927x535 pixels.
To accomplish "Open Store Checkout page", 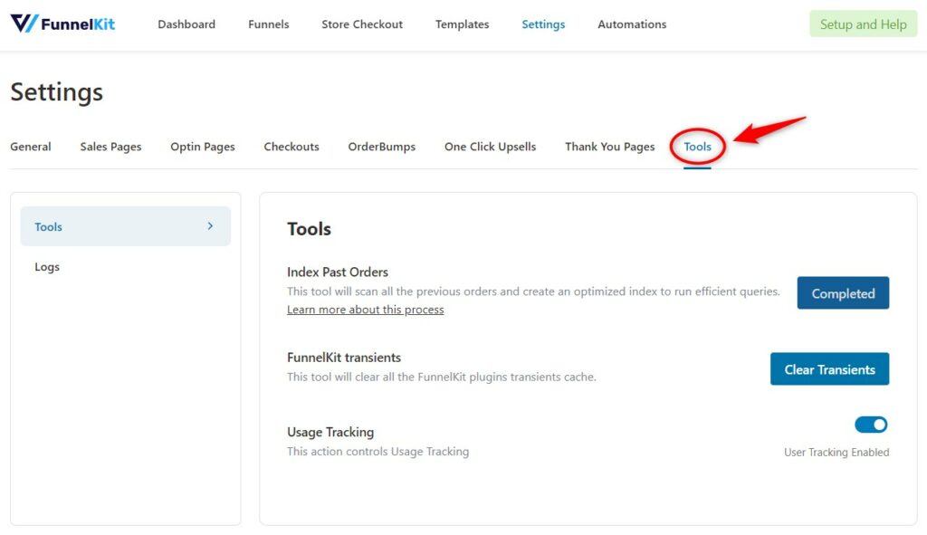I will tap(362, 24).
